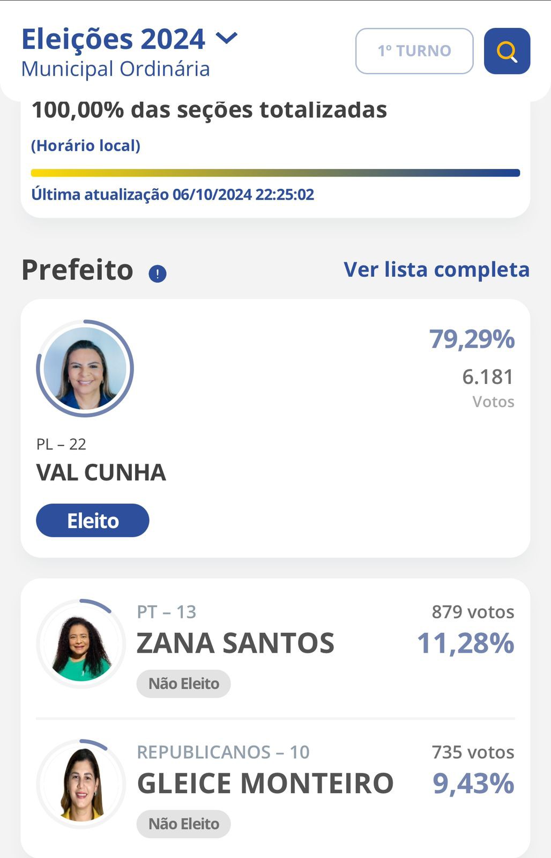
Task: Click the sections totalized progress bar
Action: [275, 173]
